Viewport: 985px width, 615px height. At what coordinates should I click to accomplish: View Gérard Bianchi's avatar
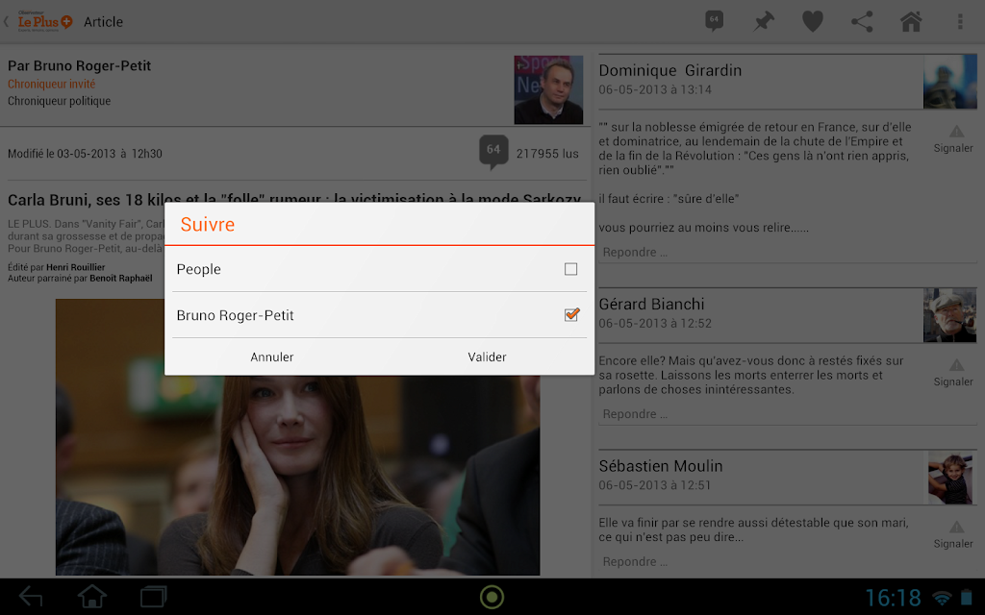[x=949, y=315]
